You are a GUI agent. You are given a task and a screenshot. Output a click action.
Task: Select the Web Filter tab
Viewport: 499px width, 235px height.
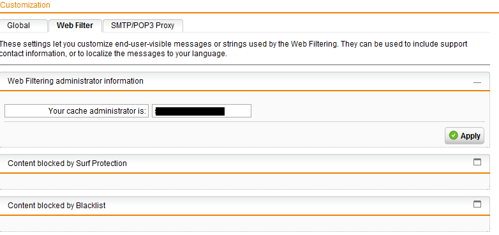click(75, 26)
